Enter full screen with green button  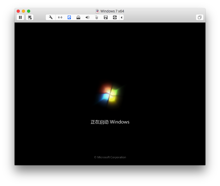pyautogui.click(x=29, y=11)
